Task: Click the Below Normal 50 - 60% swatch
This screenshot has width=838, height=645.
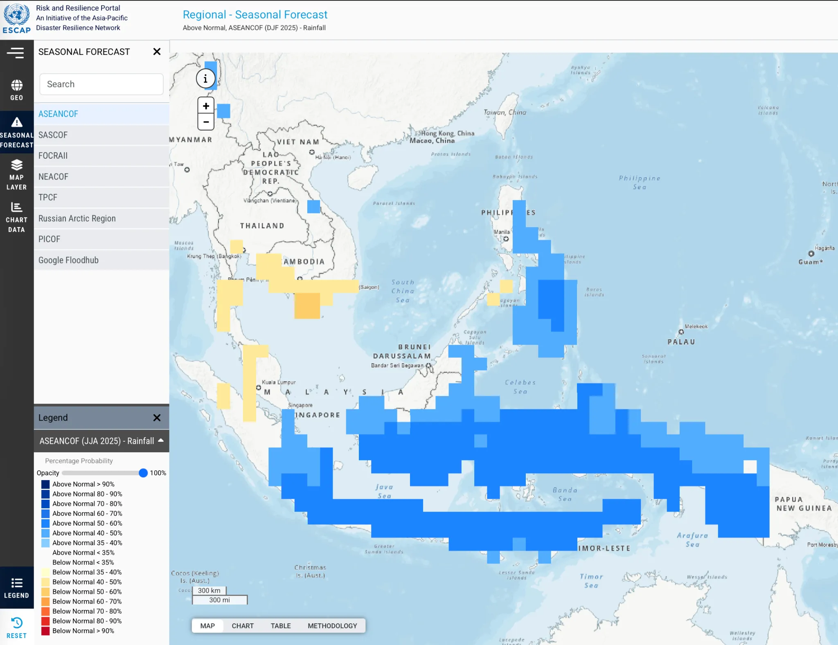Action: click(45, 592)
